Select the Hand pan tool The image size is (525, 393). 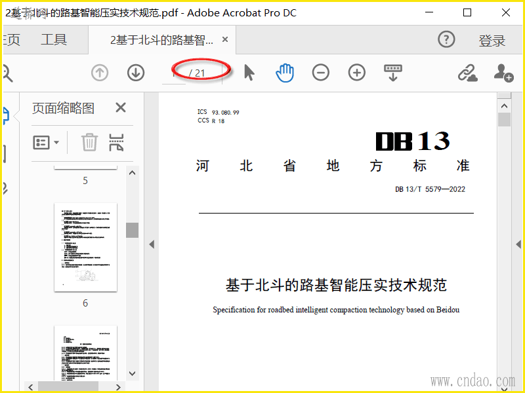point(285,73)
